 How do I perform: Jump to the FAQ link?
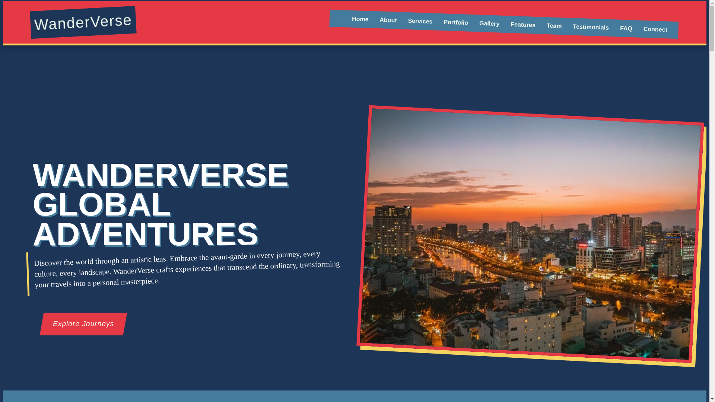[626, 28]
